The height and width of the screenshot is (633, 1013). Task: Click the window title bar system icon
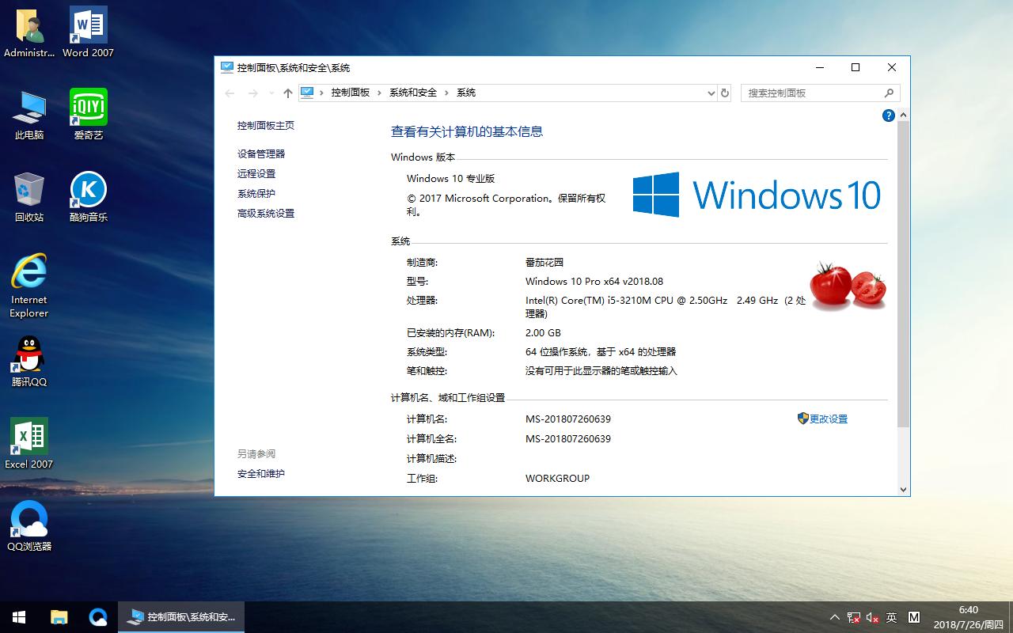[227, 67]
